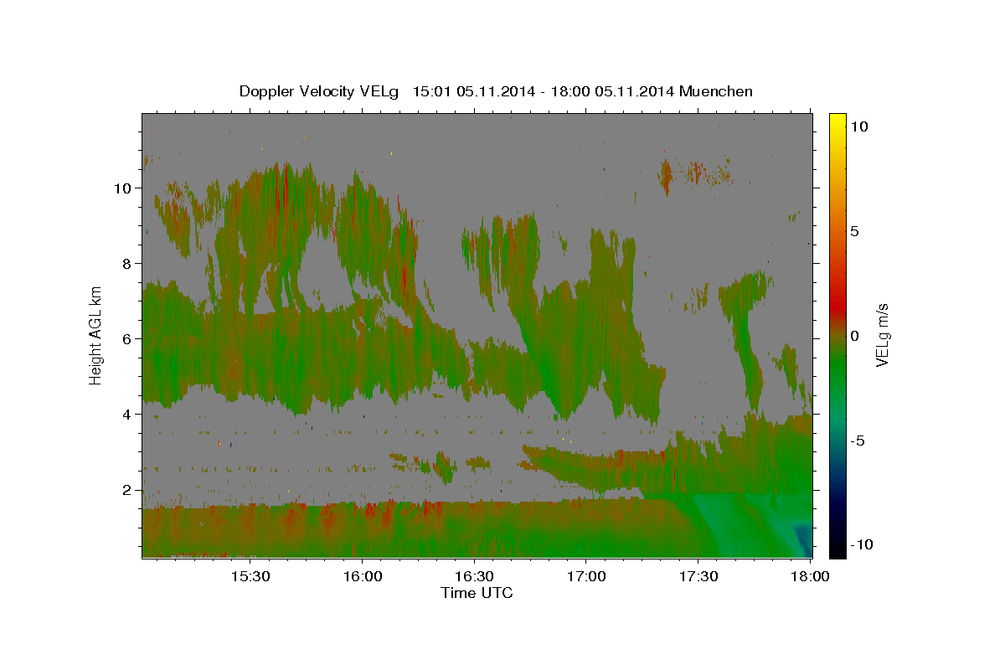Click the height axis label 4
The height and width of the screenshot is (670, 1005).
(x=128, y=414)
